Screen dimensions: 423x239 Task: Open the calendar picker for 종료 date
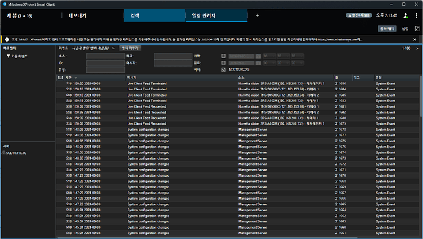[258, 63]
